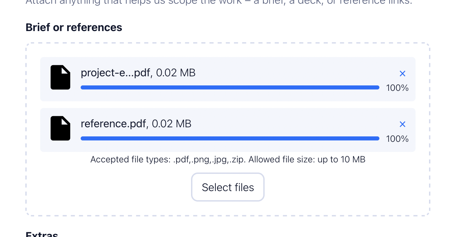The image size is (455, 237).
Task: Click the reference.pdf progress bar
Action: point(230,138)
